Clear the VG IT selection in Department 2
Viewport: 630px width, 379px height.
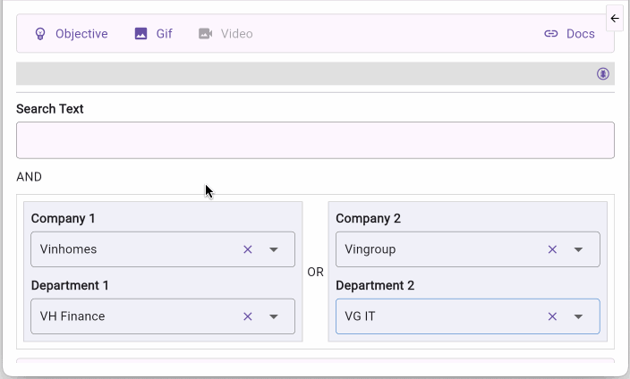pos(552,316)
